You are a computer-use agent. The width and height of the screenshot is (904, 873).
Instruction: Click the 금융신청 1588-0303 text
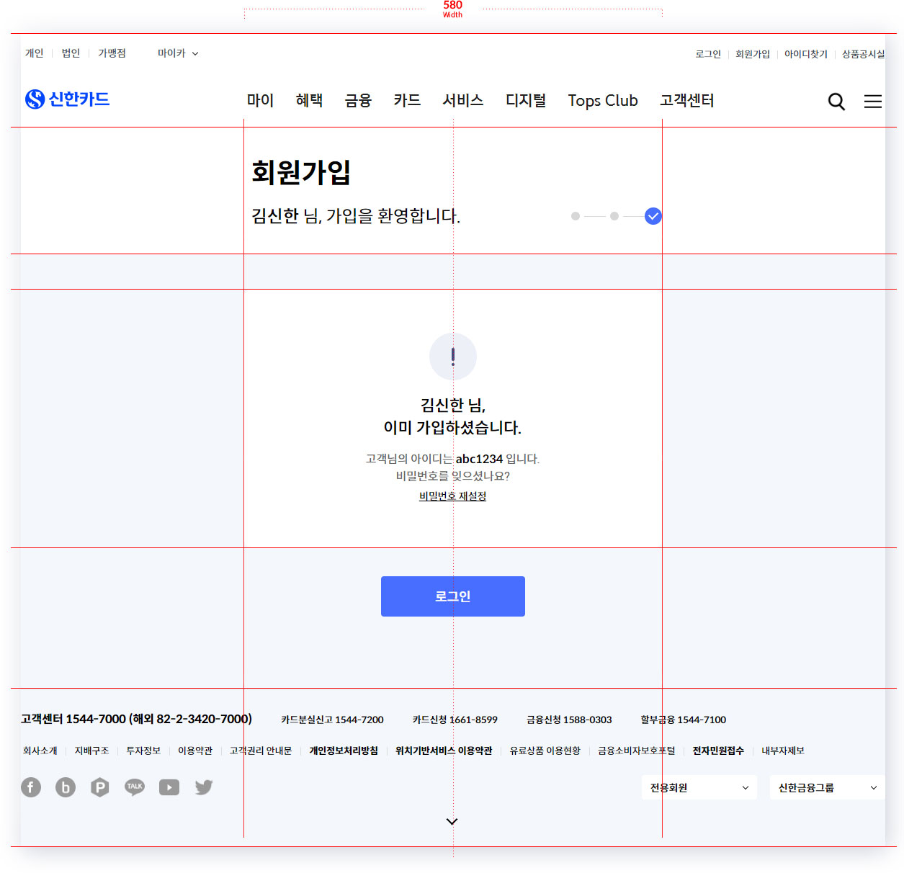[569, 720]
